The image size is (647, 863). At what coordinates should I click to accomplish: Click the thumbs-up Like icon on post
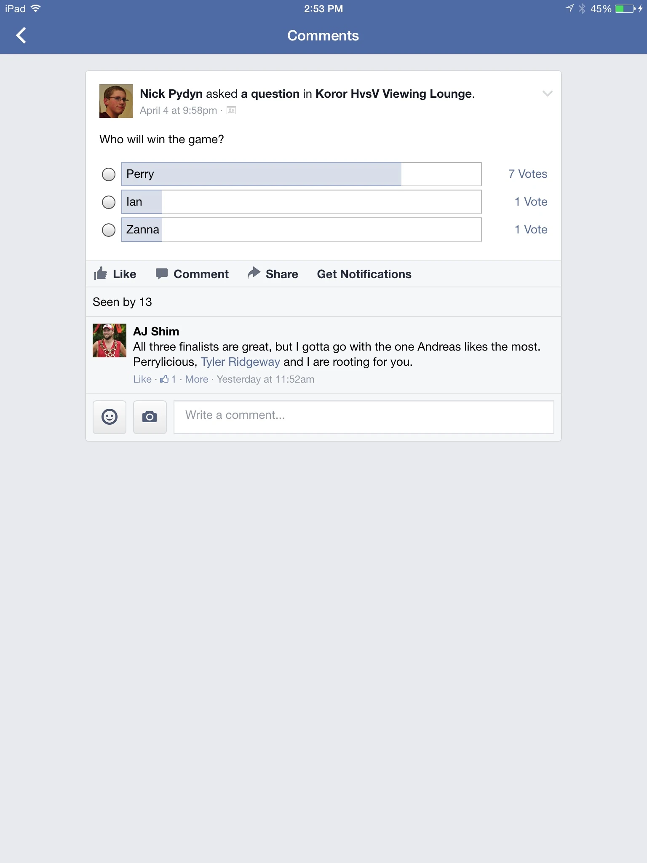pyautogui.click(x=101, y=273)
